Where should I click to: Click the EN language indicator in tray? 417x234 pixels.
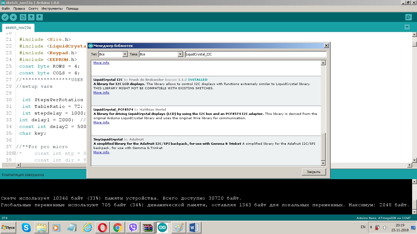363,227
